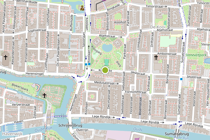Select the church cross icon near Ambonstraat
The width and height of the screenshot is (210, 140).
pyautogui.click(x=156, y=57)
